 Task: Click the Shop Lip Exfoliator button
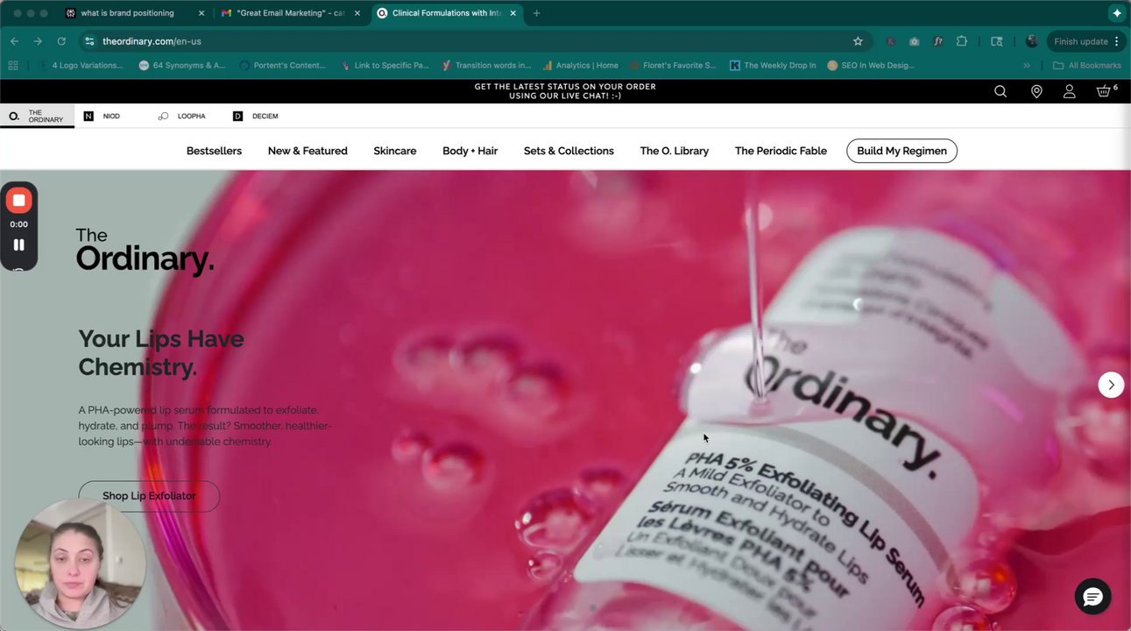coord(149,496)
